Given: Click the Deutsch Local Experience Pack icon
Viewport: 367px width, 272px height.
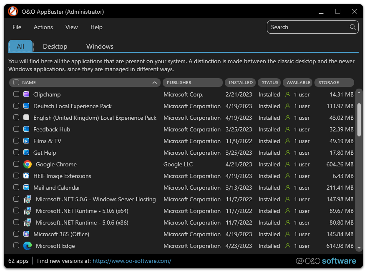Looking at the screenshot, I should coord(26,106).
